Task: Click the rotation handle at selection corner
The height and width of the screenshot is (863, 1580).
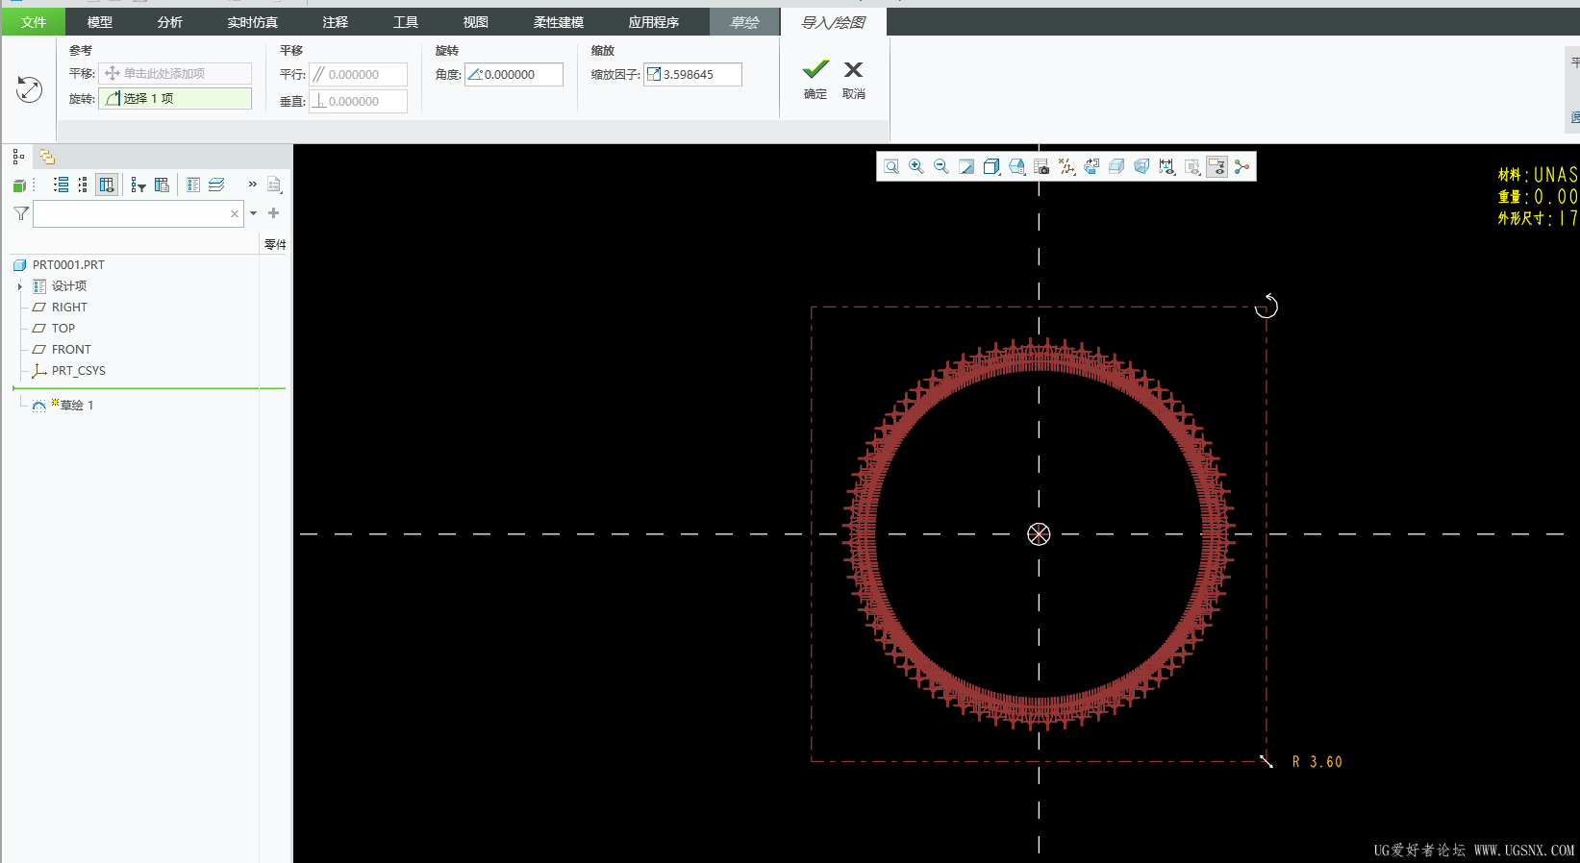Action: click(x=1267, y=306)
